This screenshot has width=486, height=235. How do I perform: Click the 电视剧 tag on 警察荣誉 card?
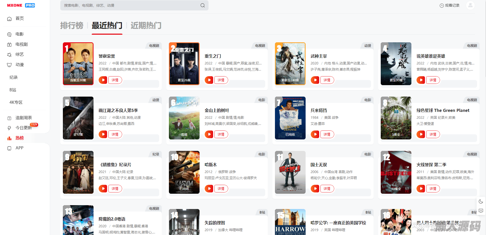(x=154, y=46)
